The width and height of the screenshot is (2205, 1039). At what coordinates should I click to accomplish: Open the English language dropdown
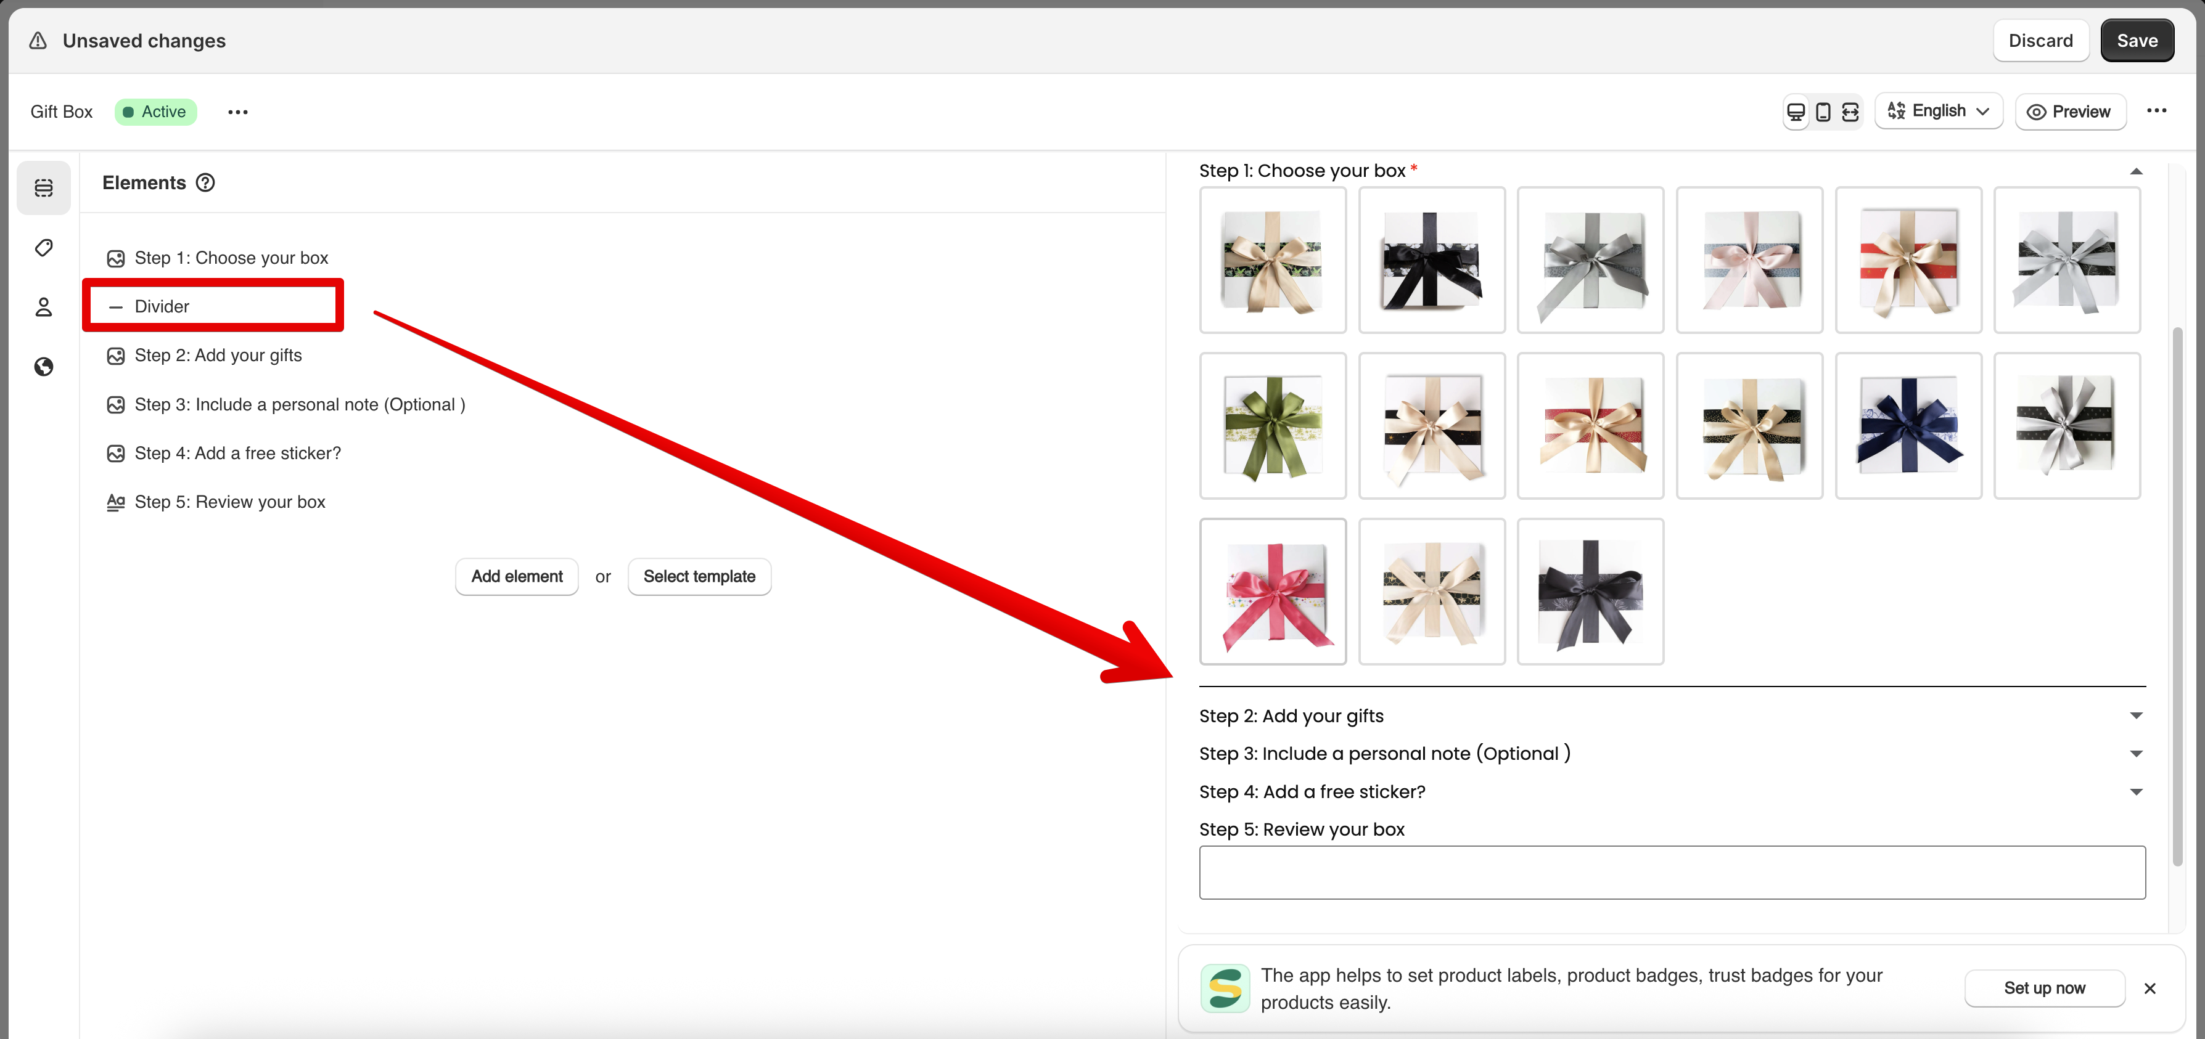point(1938,111)
